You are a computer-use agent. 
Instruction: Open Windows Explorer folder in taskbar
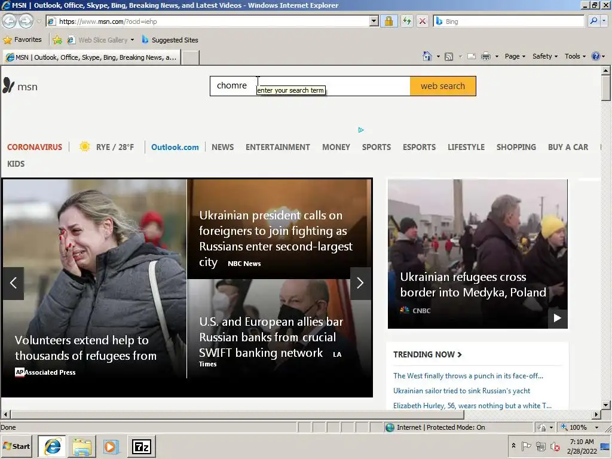82,446
